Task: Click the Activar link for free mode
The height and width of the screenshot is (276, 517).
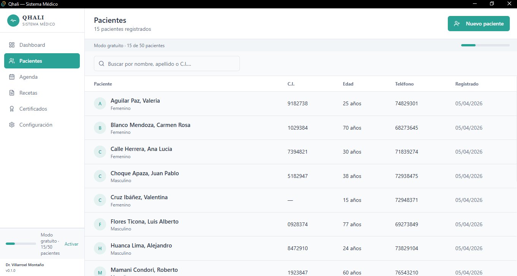Action: pyautogui.click(x=71, y=244)
